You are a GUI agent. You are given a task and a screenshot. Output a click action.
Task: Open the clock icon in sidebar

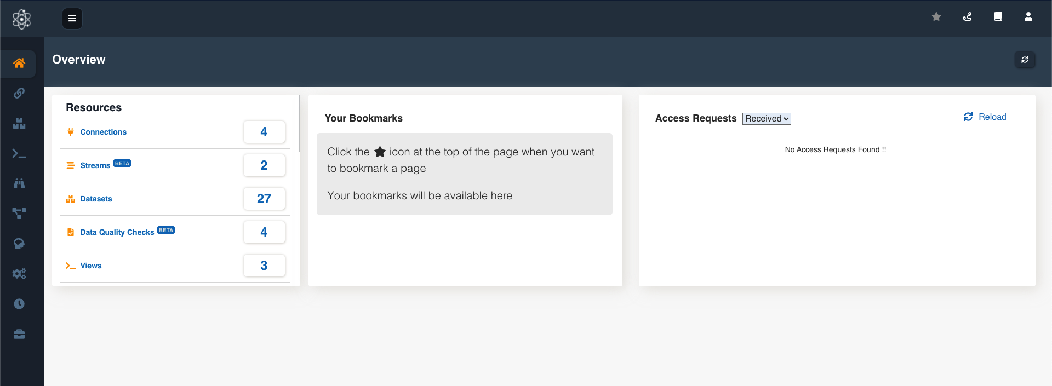click(19, 304)
